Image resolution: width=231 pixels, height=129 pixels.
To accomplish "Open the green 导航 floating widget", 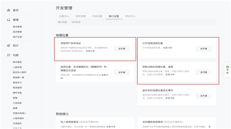I will 227,70.
